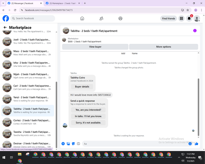The height and width of the screenshot is (164, 205).
Task: Open the Carl conversation
Action: point(27,87)
